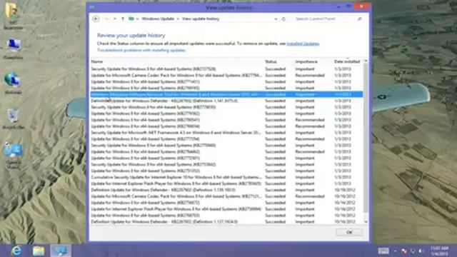Go back with the Back arrow button
Screen dimensions: 457x257
96,19
